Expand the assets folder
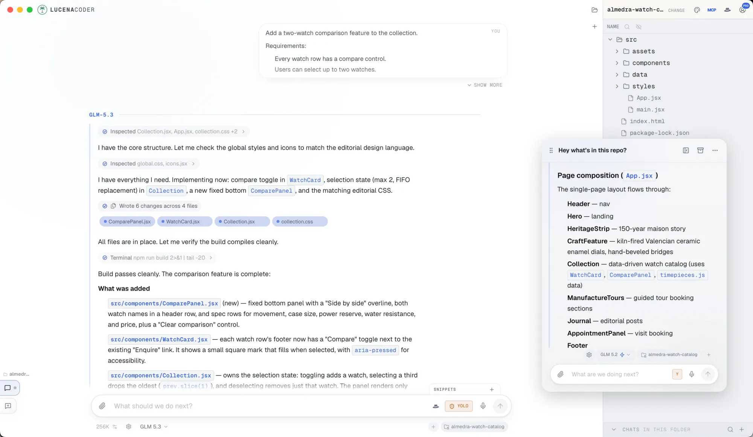 (x=617, y=51)
